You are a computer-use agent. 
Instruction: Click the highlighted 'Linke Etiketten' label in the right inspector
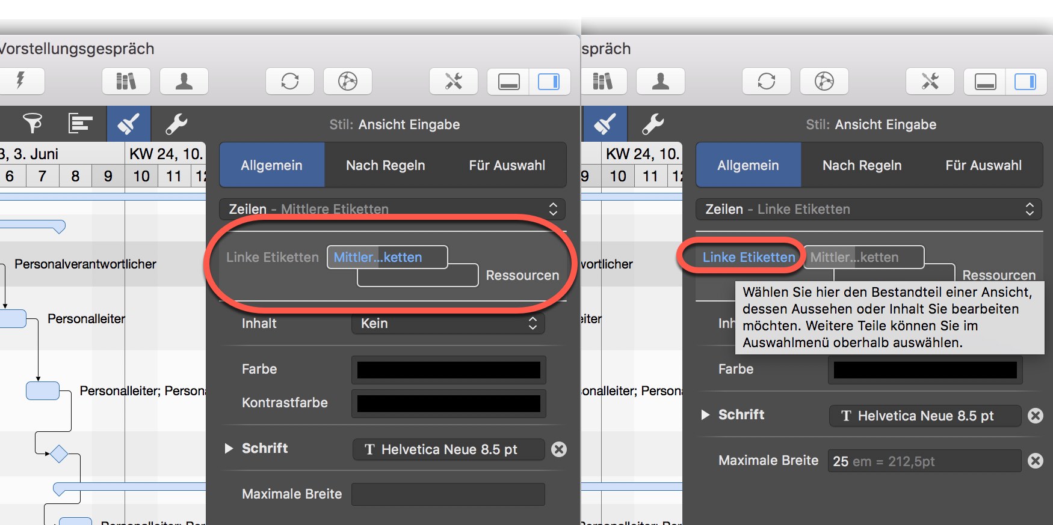[x=749, y=257]
